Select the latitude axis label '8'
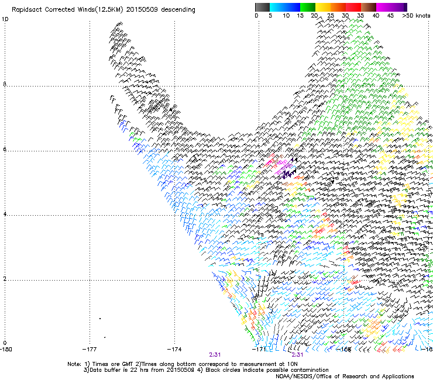 pyautogui.click(x=5, y=84)
